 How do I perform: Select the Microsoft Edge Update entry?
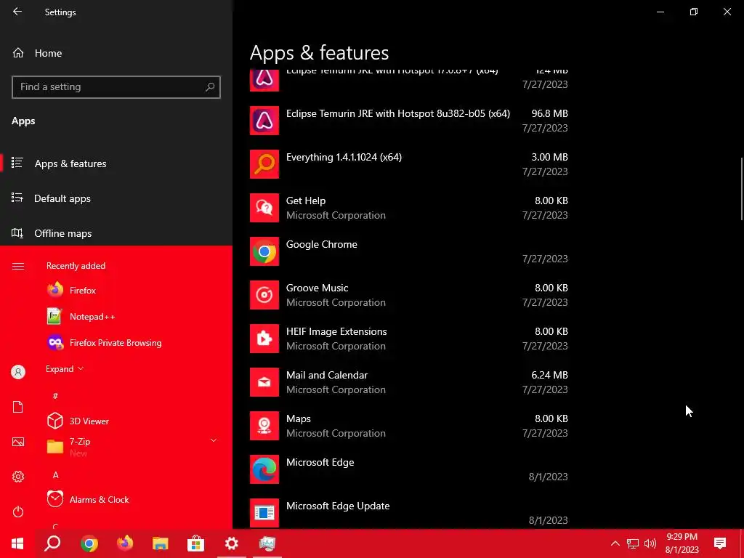(409, 513)
